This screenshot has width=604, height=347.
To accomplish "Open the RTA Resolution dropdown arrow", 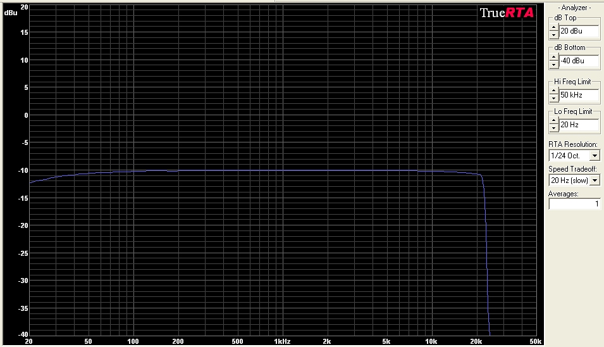I will tap(595, 156).
